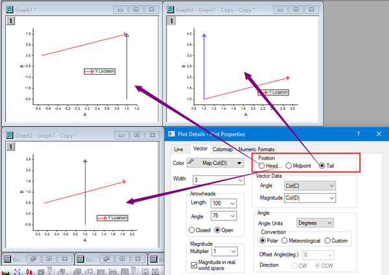Click the Graph3 window title icon
The width and height of the screenshot is (389, 275).
point(171,10)
